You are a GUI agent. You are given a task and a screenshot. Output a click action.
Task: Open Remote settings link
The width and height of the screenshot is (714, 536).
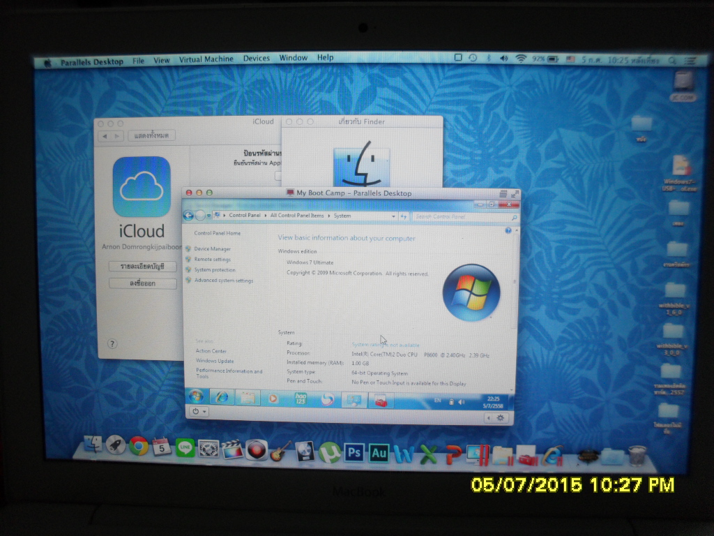coord(212,260)
